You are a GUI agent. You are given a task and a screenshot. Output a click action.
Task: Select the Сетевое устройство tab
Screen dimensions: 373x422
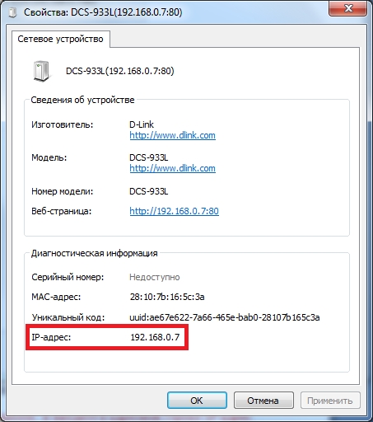click(61, 39)
